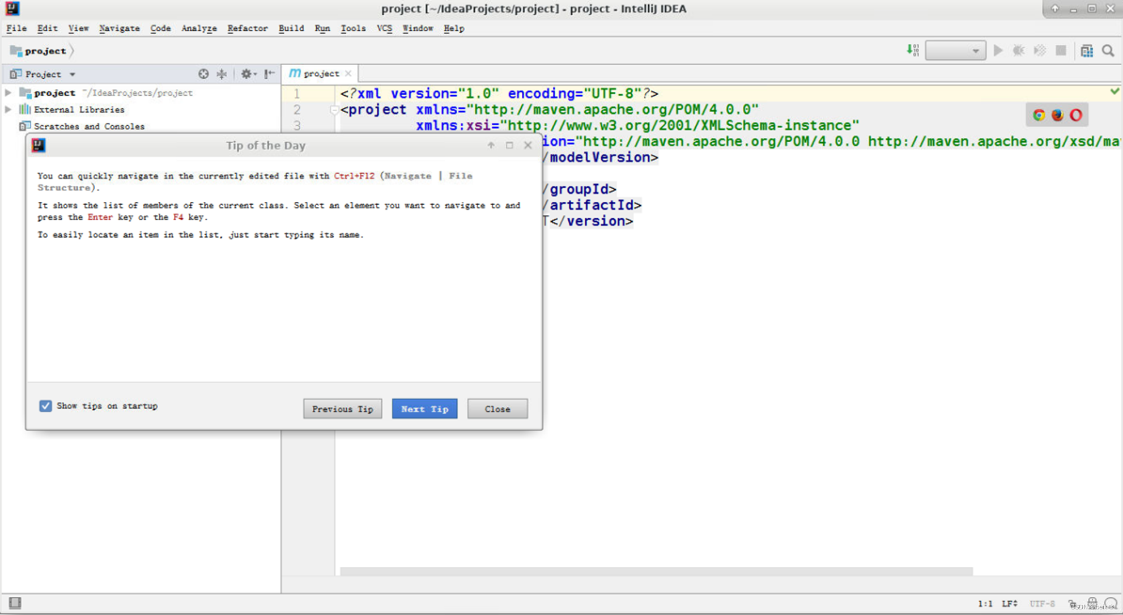Screen dimensions: 1123x615
Task: Toggle Show tips on startup checkbox
Action: 45,406
